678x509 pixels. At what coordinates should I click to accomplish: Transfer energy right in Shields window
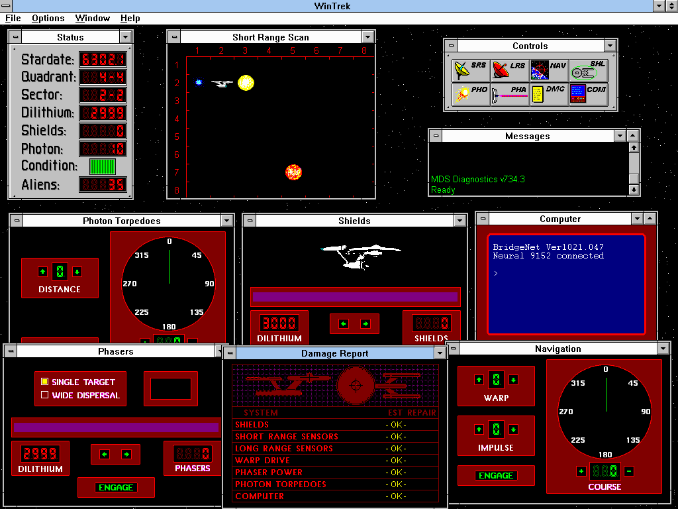click(365, 323)
